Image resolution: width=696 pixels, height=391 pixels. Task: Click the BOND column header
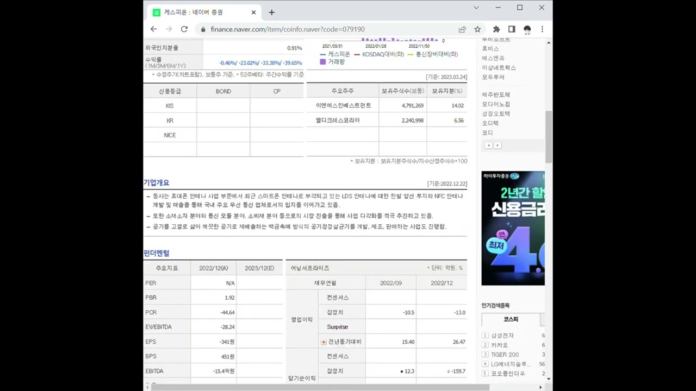tap(223, 91)
